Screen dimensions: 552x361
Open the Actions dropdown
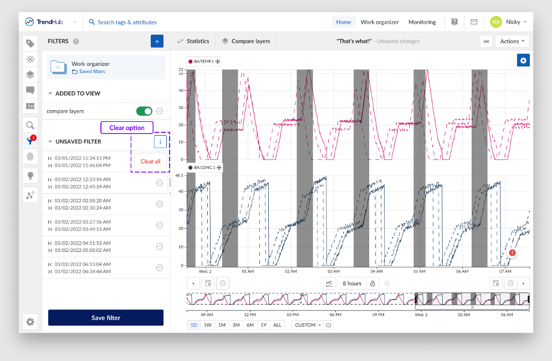pyautogui.click(x=513, y=42)
